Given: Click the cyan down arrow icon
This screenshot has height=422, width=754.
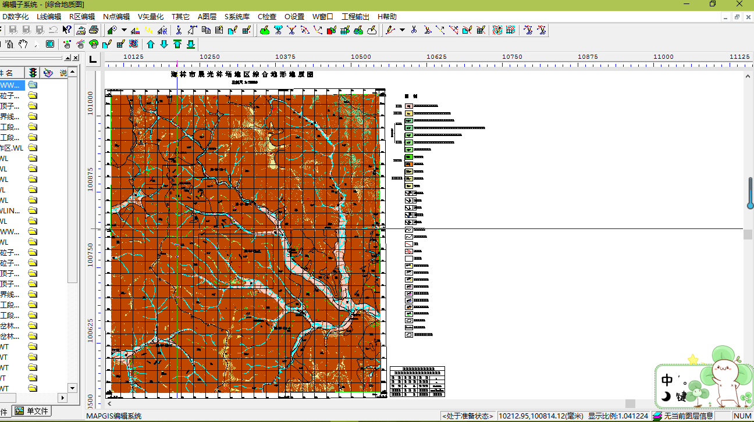Looking at the screenshot, I should click(164, 44).
